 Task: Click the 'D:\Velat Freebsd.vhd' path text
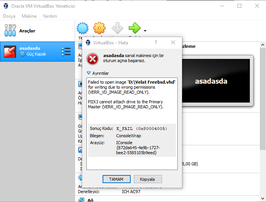coord(152,82)
